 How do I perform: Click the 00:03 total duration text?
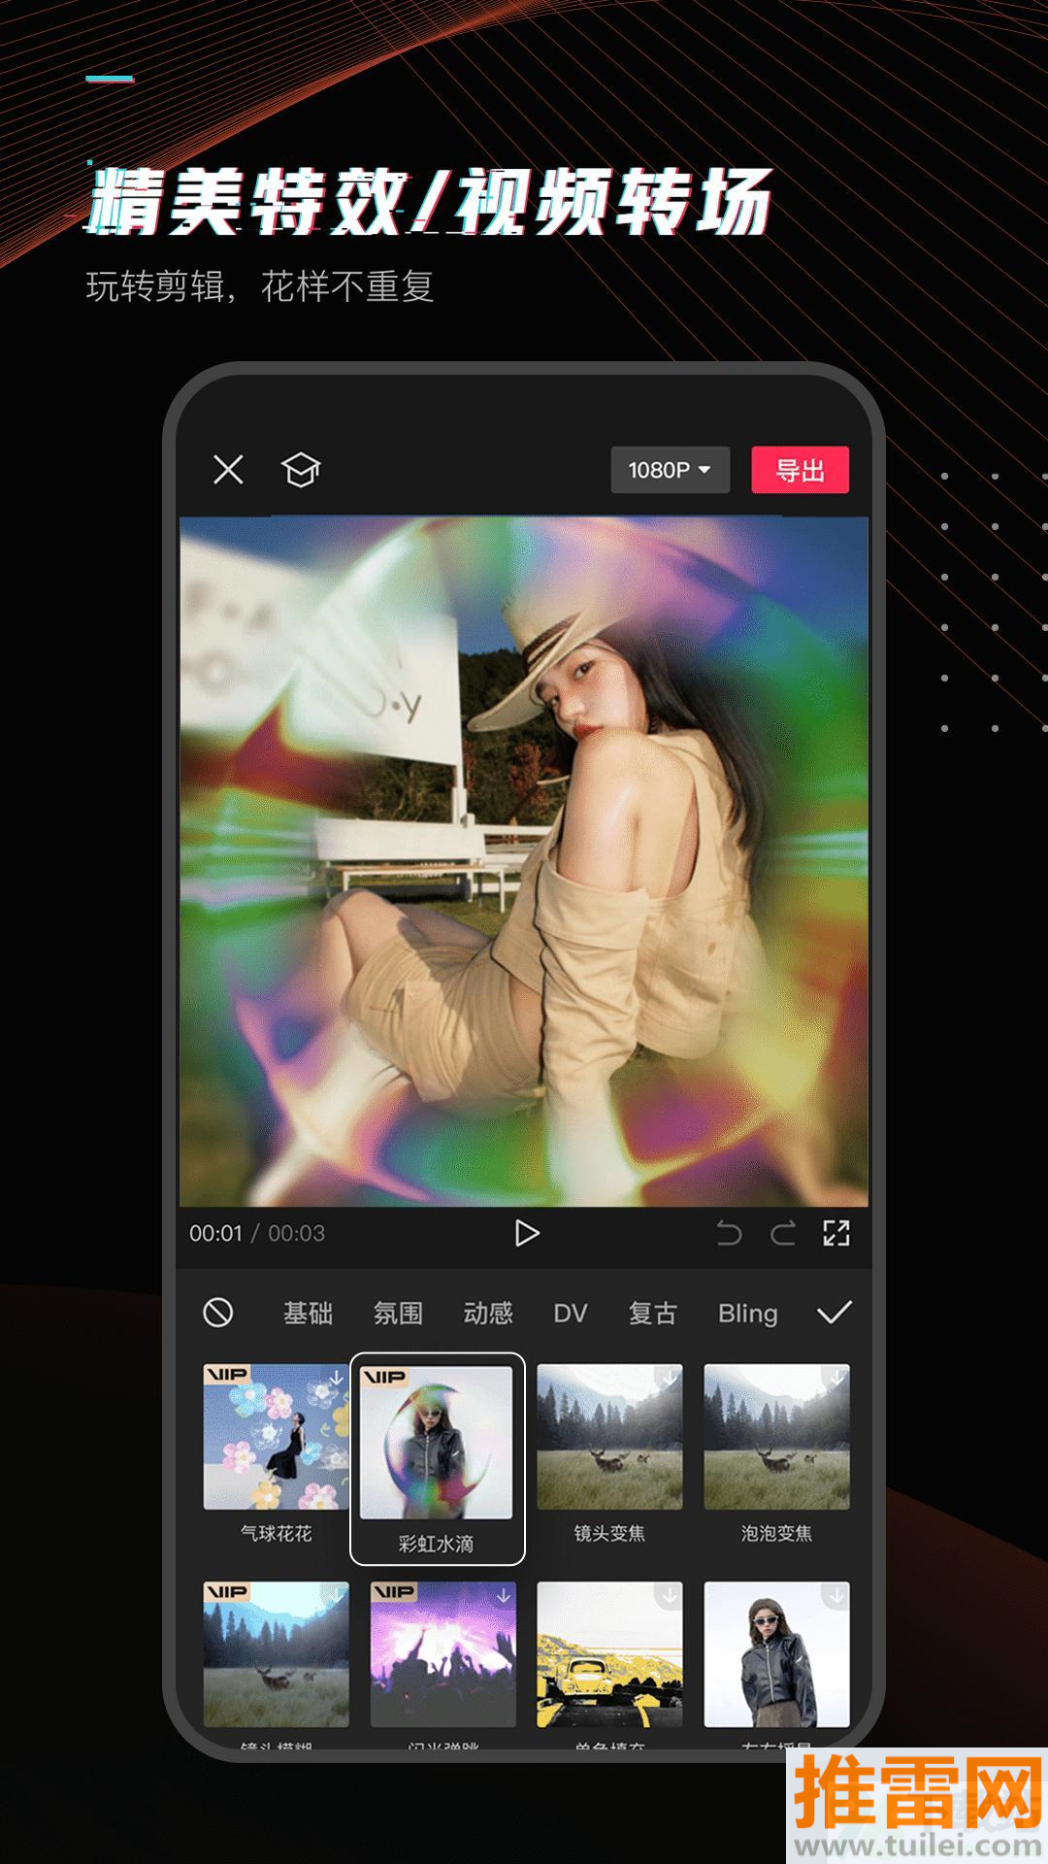tap(296, 1233)
